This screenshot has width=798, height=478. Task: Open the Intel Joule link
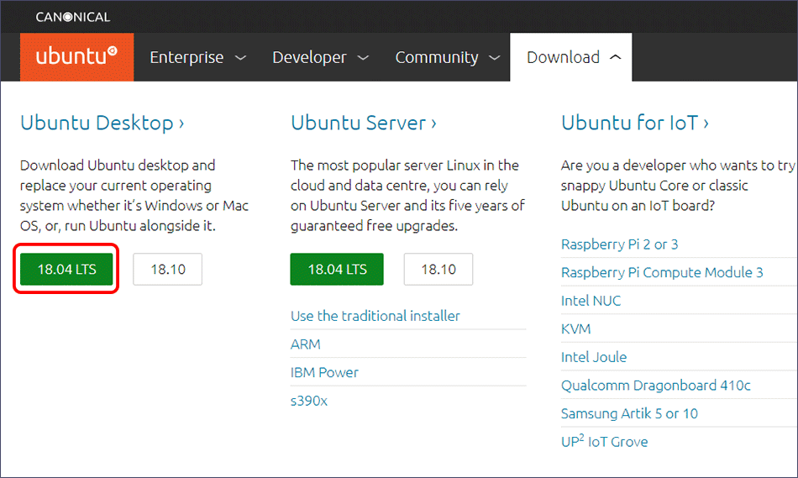[593, 357]
